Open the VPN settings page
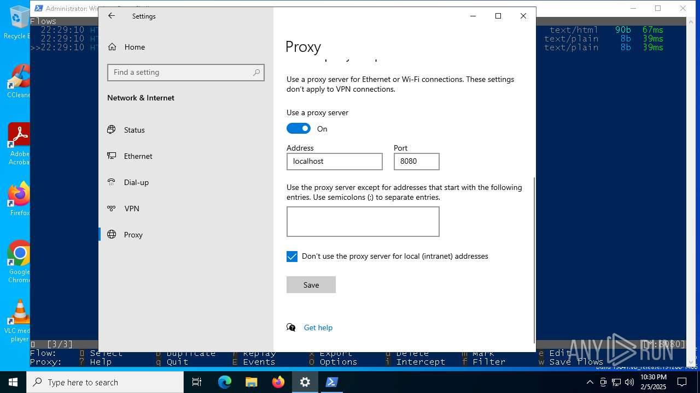 pos(186,209)
